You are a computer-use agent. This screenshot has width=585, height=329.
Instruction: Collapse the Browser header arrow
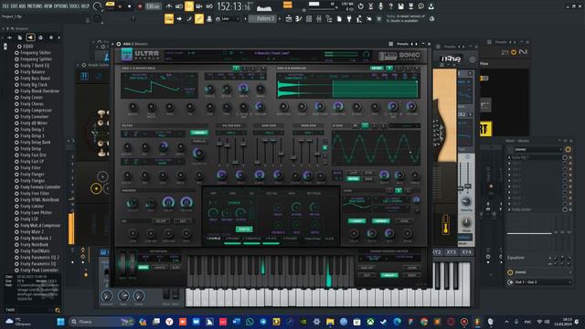[4, 28]
